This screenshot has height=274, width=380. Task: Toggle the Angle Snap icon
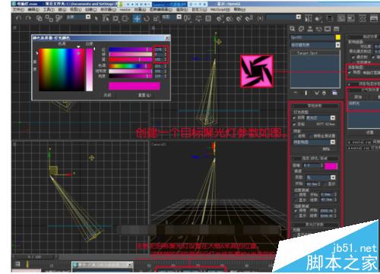point(230,18)
